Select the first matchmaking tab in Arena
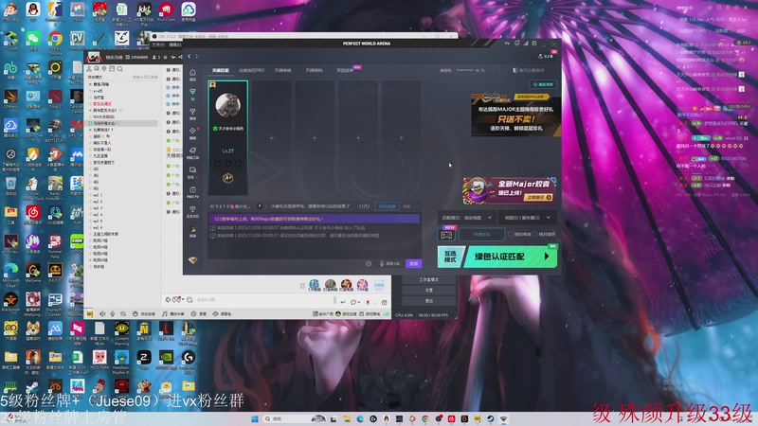Viewport: 758px width, 426px height. coord(221,70)
